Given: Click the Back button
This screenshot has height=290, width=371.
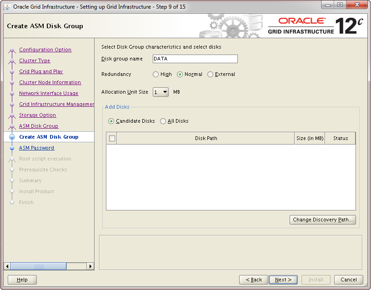Looking at the screenshot, I should click(x=253, y=280).
